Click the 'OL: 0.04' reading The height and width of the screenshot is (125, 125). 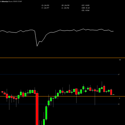coord(85,10)
